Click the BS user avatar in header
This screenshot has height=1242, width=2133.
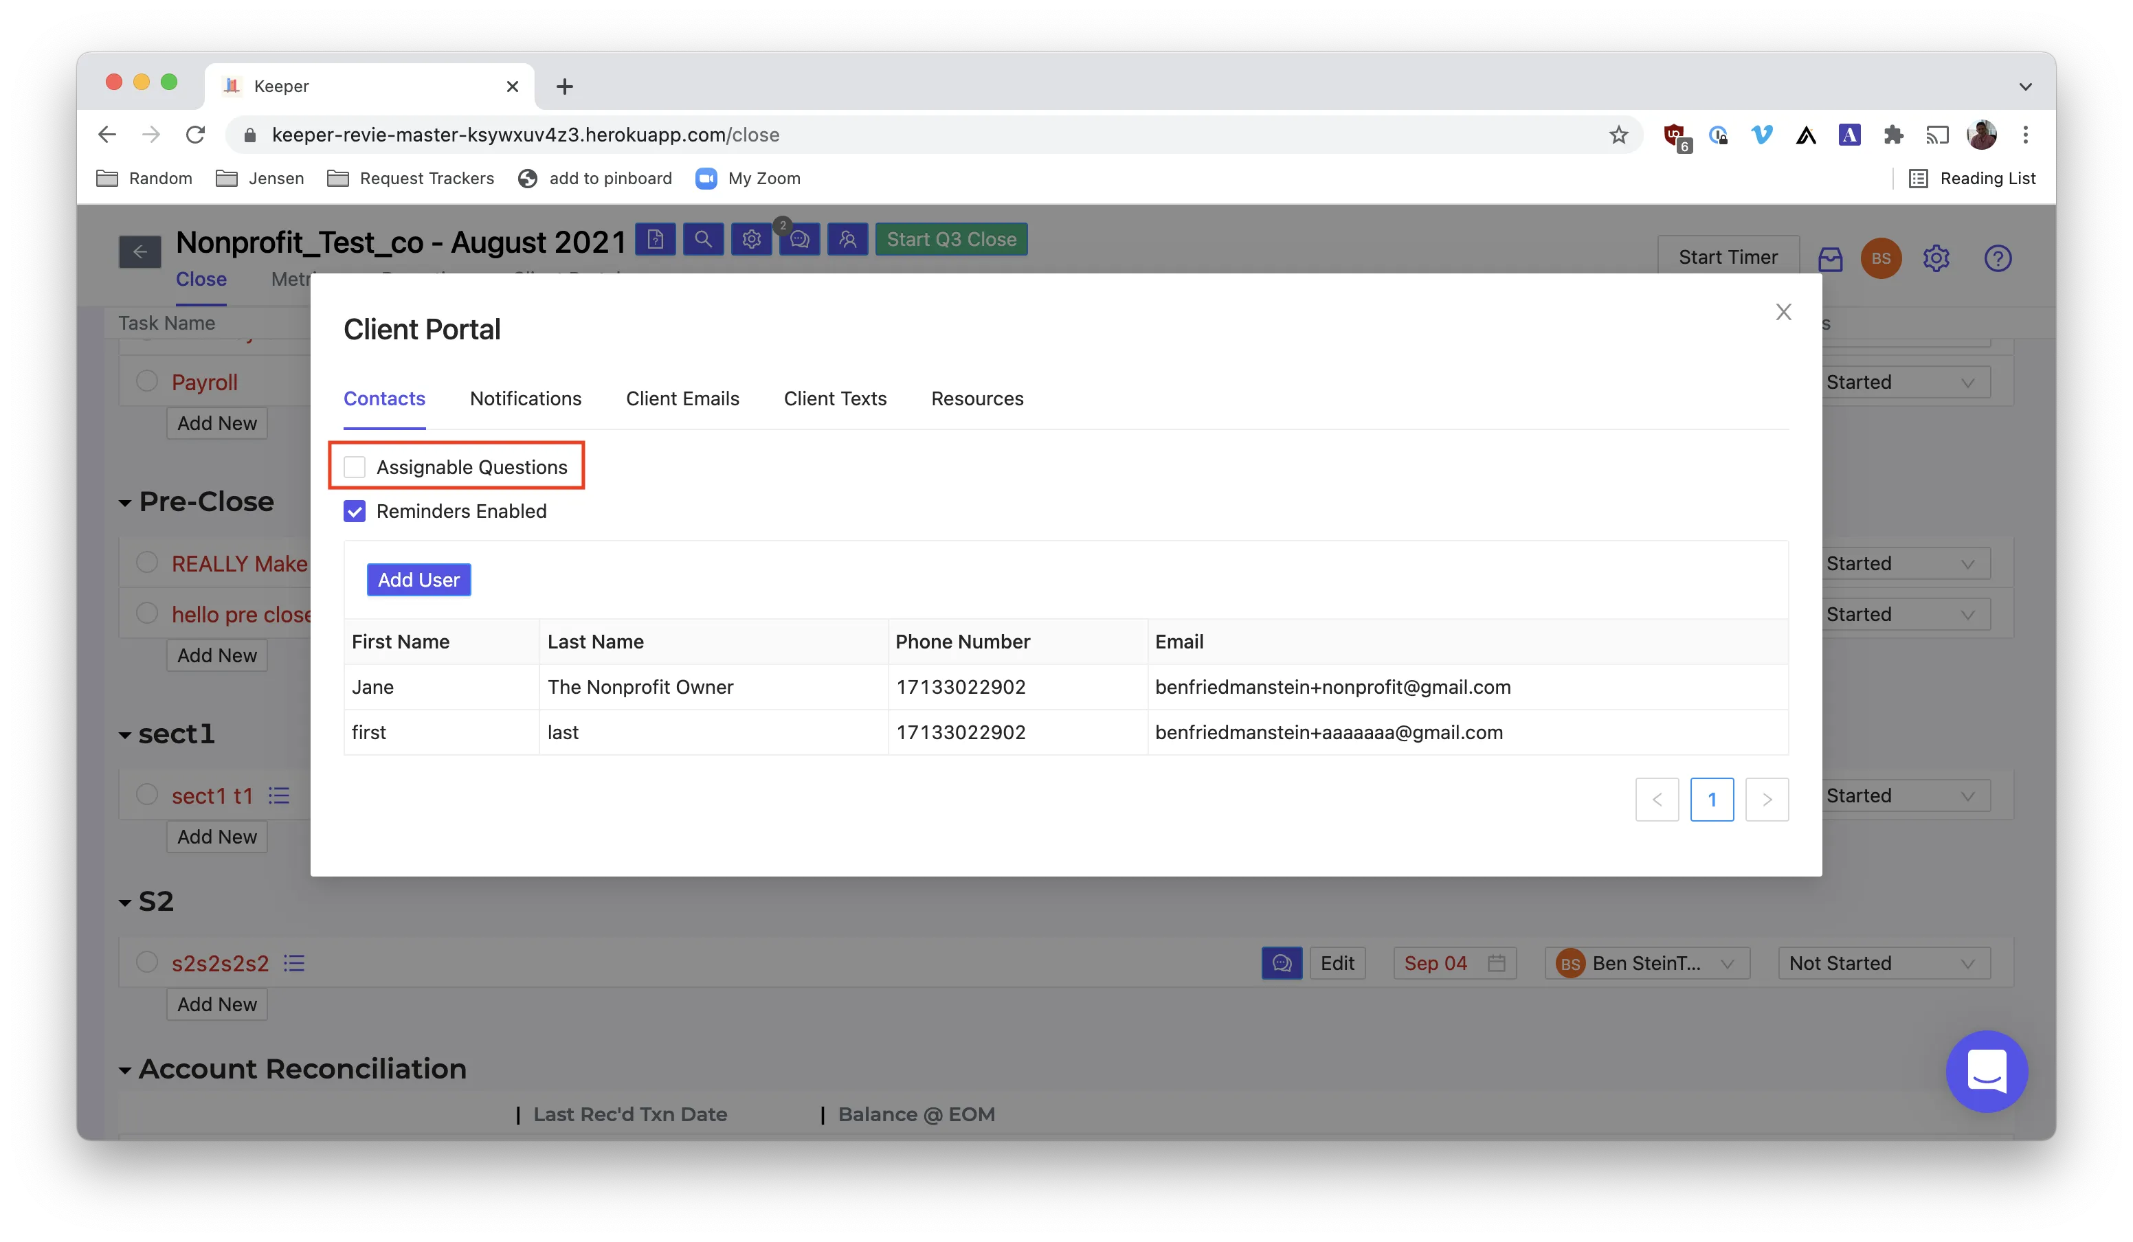tap(1881, 258)
